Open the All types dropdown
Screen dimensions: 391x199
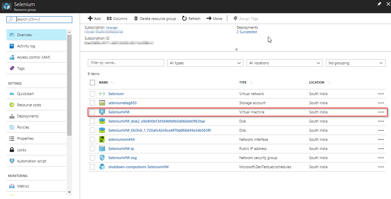tap(205, 63)
